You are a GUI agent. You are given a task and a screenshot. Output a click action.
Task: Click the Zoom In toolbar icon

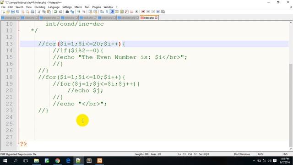(x=79, y=11)
